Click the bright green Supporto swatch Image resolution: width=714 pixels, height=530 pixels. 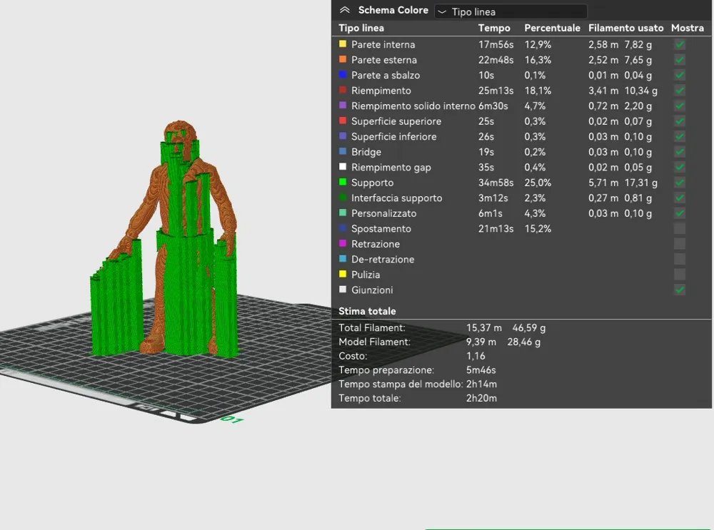(x=343, y=182)
